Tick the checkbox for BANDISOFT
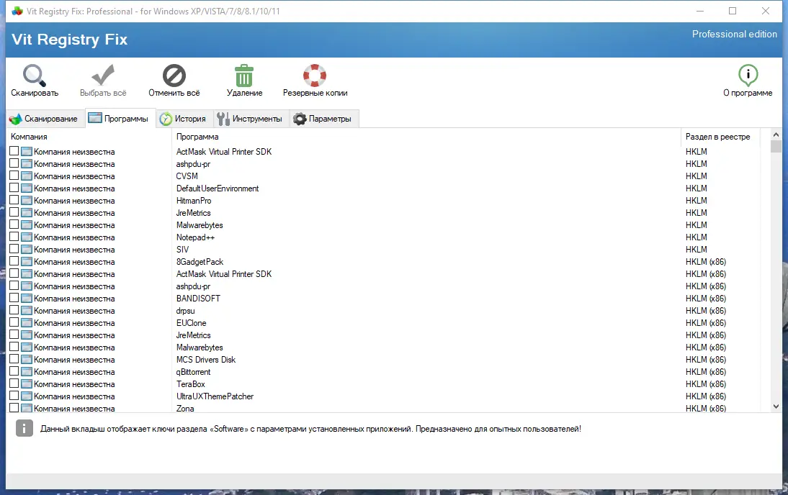Viewport: 788px width, 495px height. [14, 298]
